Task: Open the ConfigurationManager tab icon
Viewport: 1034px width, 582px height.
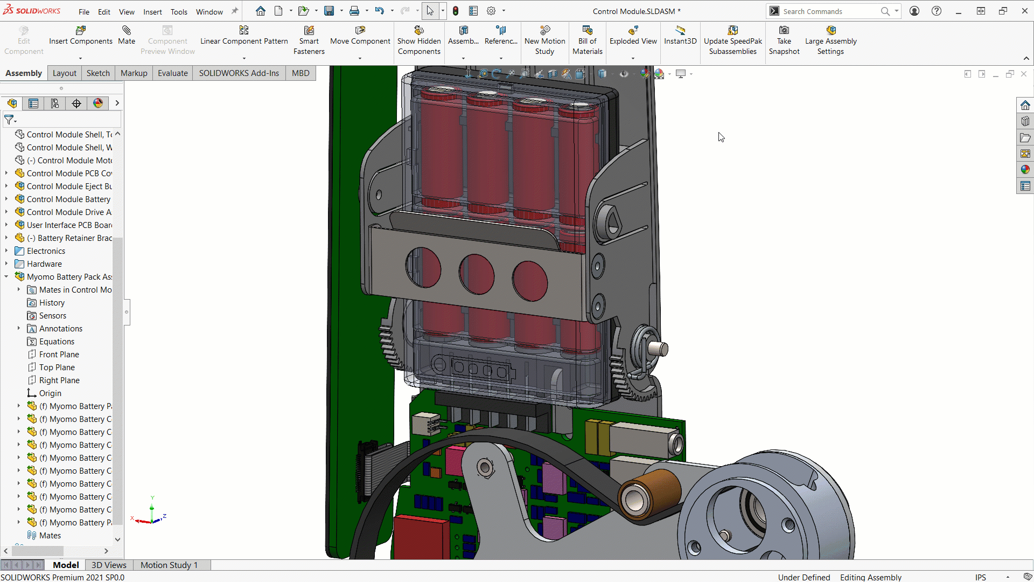Action: coord(55,103)
